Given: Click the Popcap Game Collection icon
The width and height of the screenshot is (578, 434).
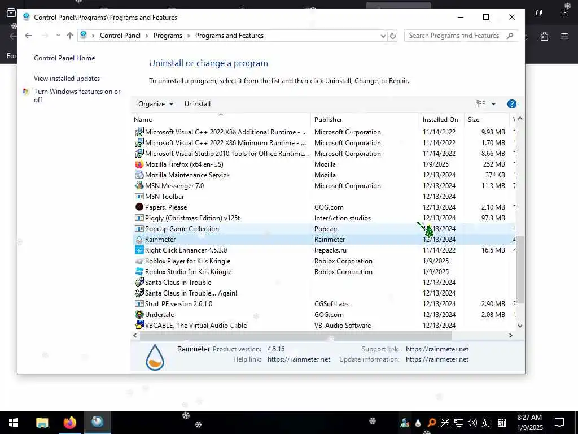Looking at the screenshot, I should point(139,228).
